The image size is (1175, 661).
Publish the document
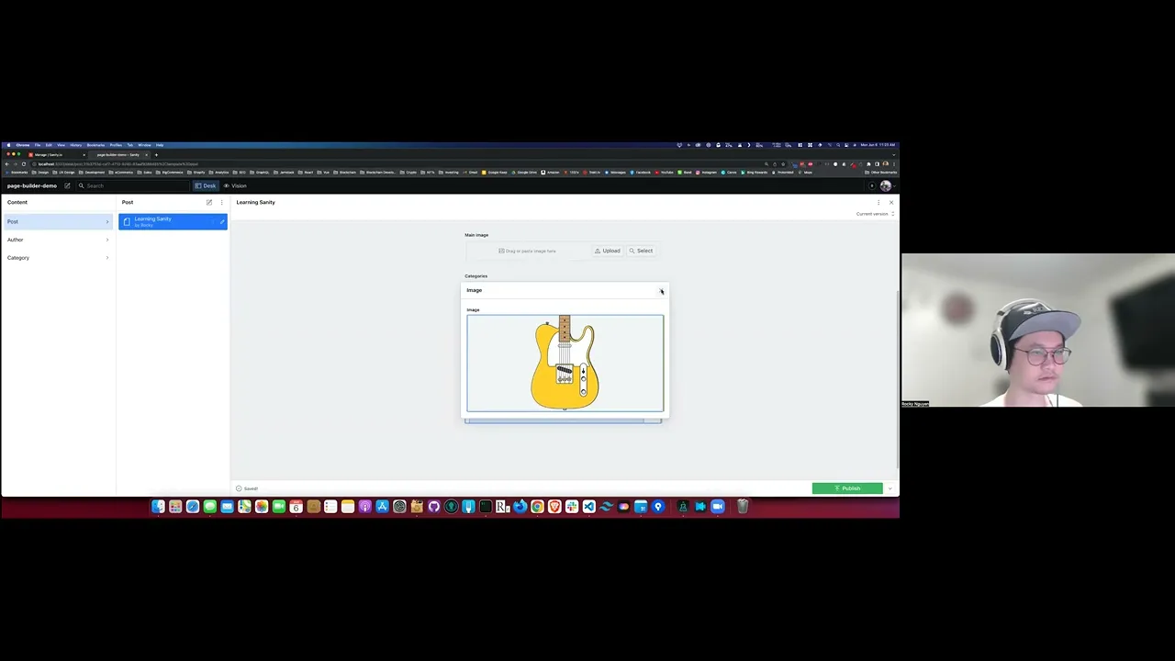(847, 488)
